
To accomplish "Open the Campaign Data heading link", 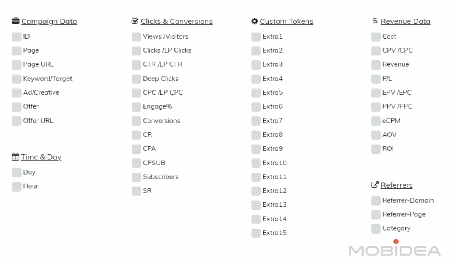I will point(49,22).
